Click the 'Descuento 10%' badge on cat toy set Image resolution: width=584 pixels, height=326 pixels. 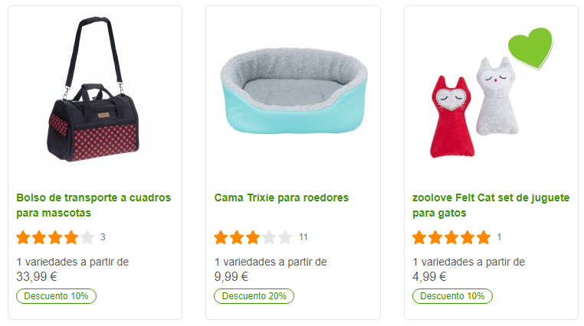point(452,296)
